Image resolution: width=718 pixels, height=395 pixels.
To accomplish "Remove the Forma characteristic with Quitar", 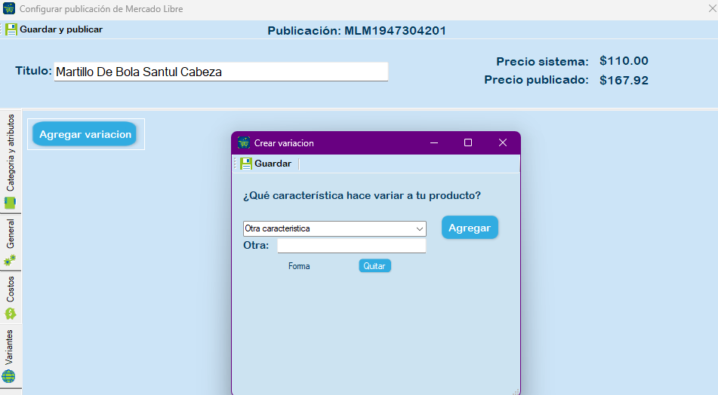I will pyautogui.click(x=374, y=266).
